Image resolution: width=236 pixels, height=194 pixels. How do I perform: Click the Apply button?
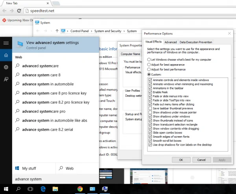[222, 160]
